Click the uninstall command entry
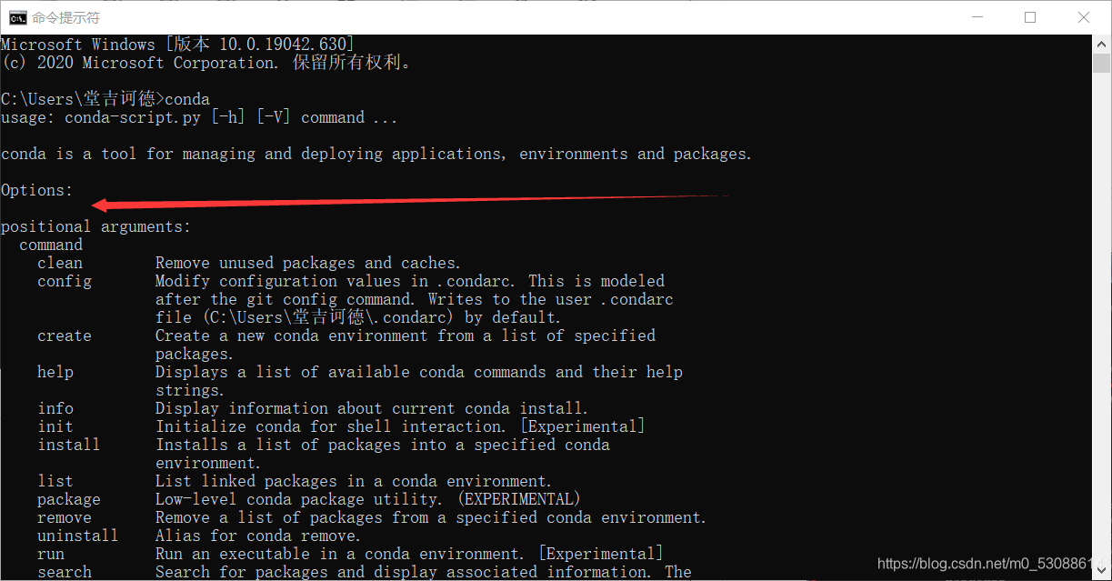The width and height of the screenshot is (1112, 581). coord(78,536)
